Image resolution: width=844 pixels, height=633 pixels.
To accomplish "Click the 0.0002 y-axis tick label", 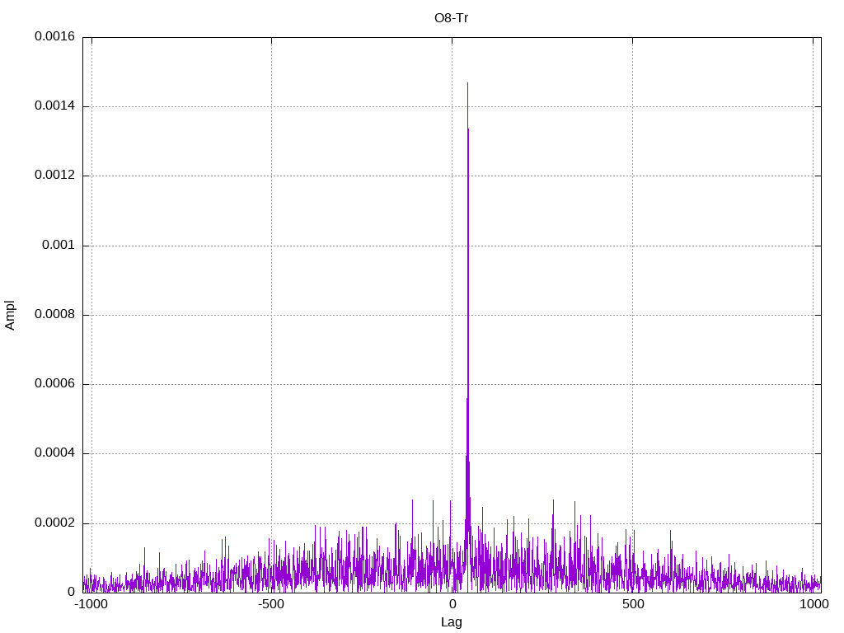I will [54, 523].
